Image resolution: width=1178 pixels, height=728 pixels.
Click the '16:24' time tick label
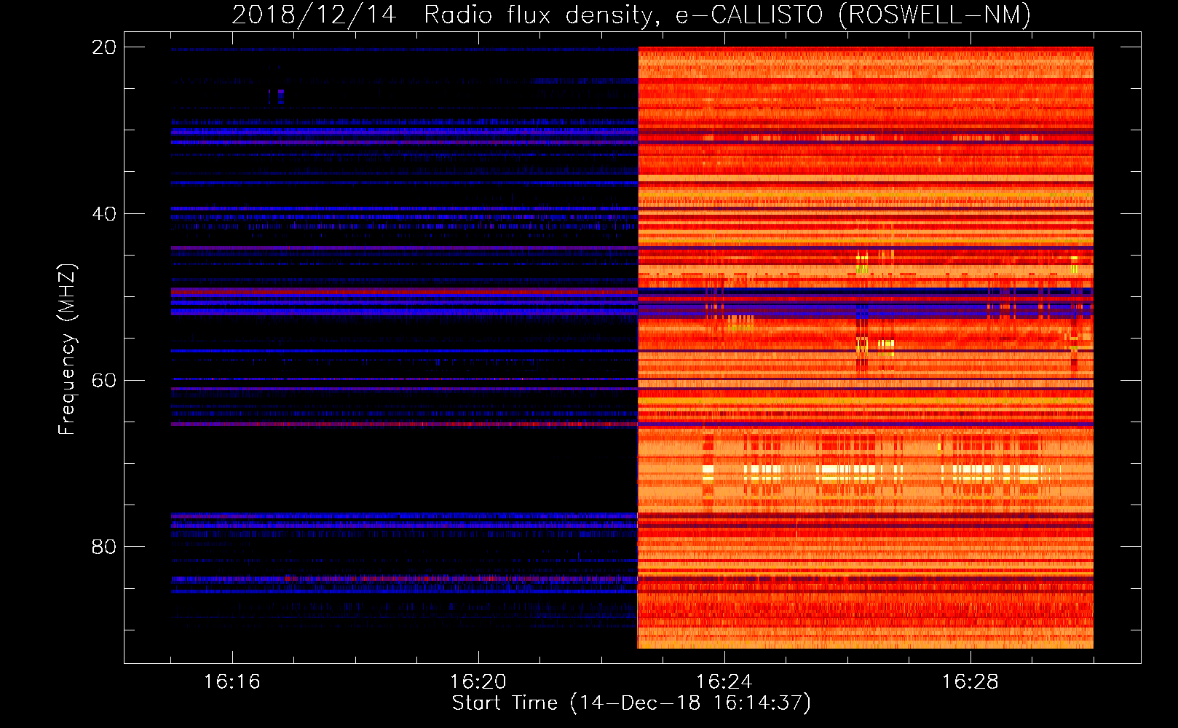coord(724,681)
